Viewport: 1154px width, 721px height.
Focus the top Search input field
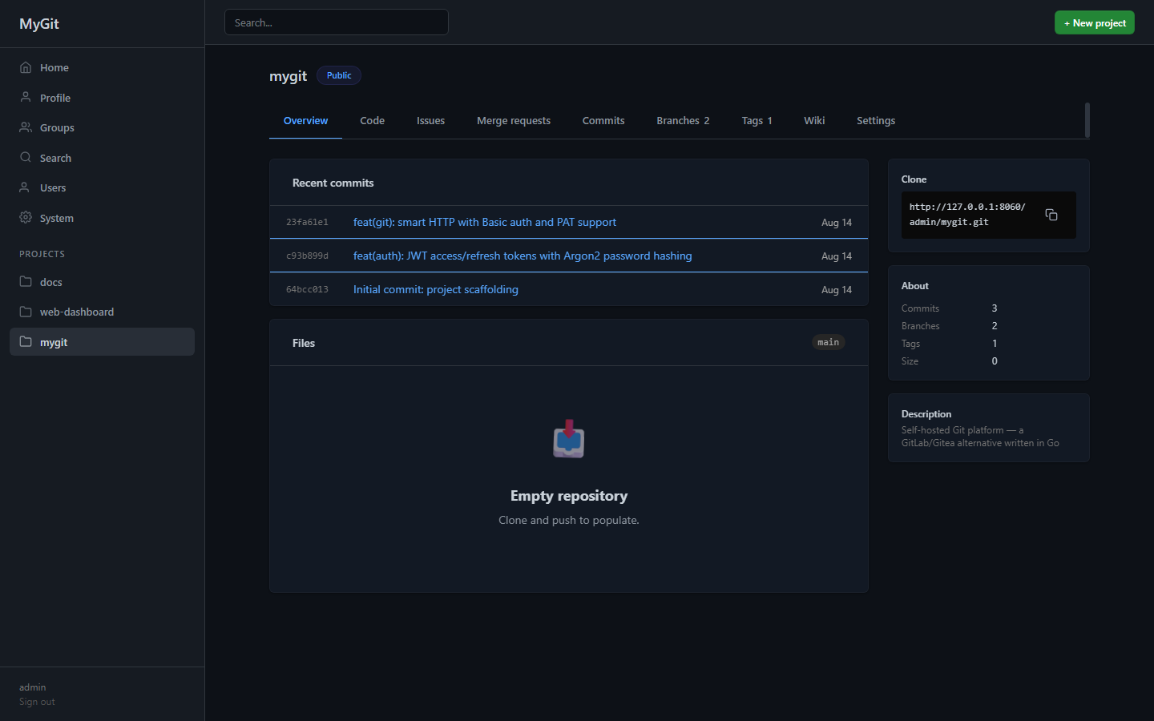(x=337, y=22)
